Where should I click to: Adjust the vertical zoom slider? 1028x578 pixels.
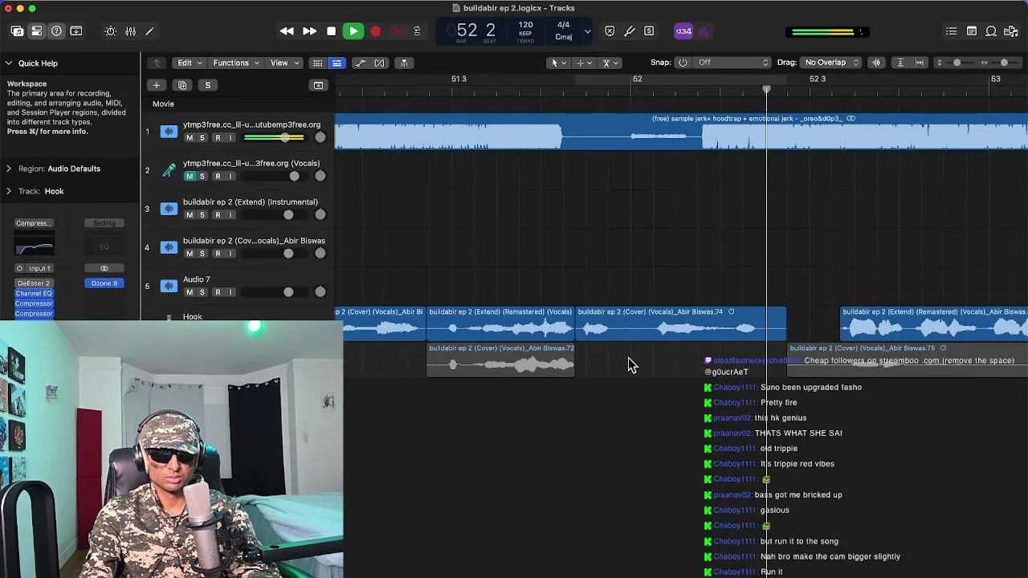coord(956,63)
